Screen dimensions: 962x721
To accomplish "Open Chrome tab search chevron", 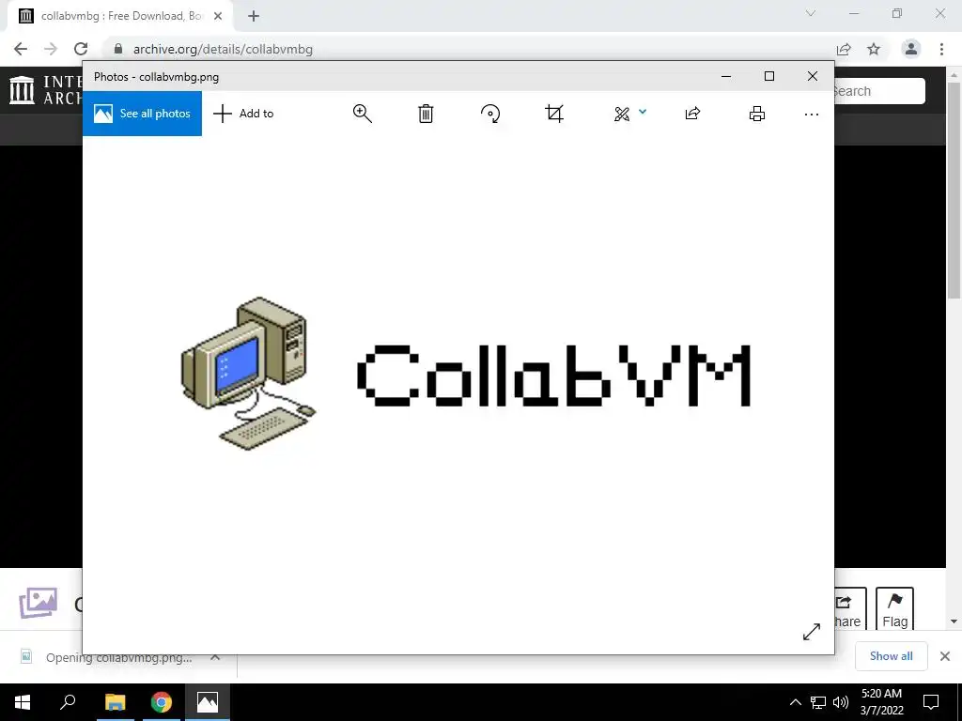I will (x=811, y=13).
